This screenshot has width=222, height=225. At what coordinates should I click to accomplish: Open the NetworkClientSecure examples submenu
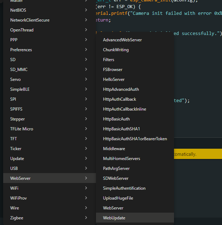coord(49,20)
